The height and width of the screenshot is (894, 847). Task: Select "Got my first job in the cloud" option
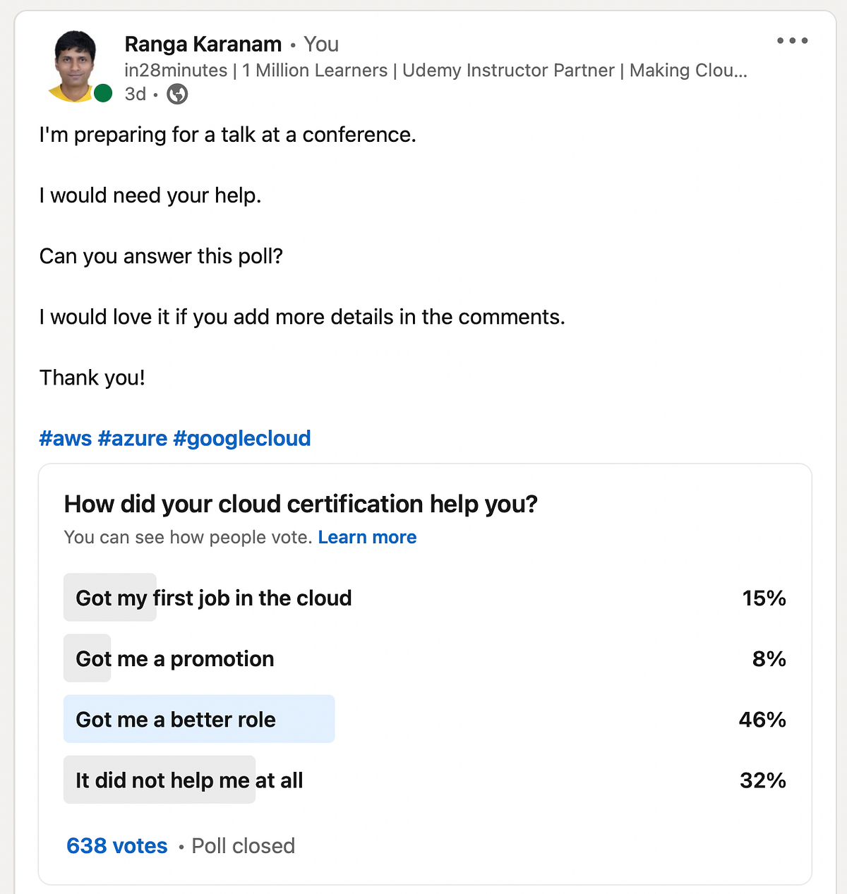click(x=213, y=598)
